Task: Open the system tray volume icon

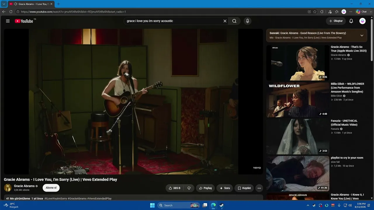Action: point(350,205)
